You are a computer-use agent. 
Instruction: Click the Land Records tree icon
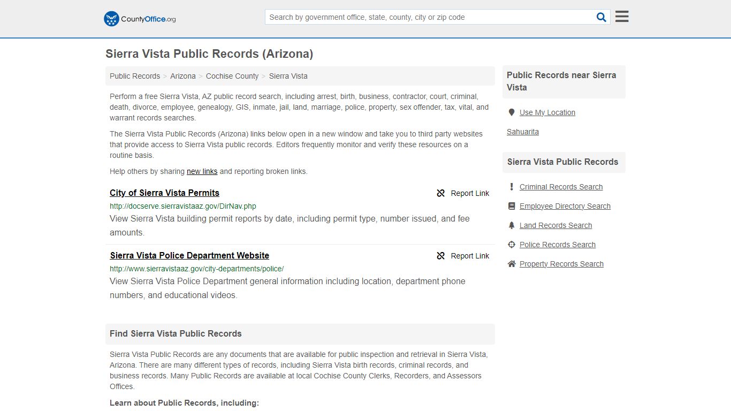(512, 225)
